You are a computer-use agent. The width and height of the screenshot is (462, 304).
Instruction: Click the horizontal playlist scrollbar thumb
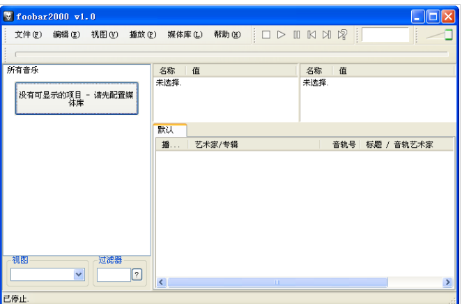[x=277, y=282]
